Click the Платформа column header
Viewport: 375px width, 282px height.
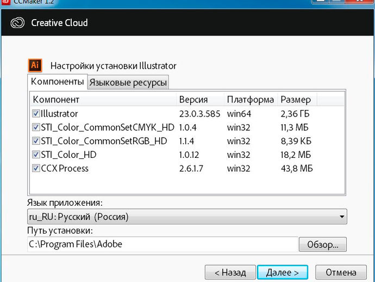click(251, 100)
